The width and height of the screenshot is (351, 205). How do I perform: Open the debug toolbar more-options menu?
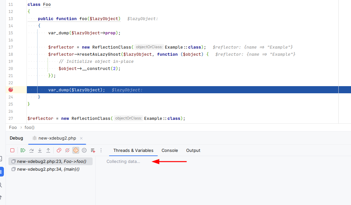(x=101, y=150)
